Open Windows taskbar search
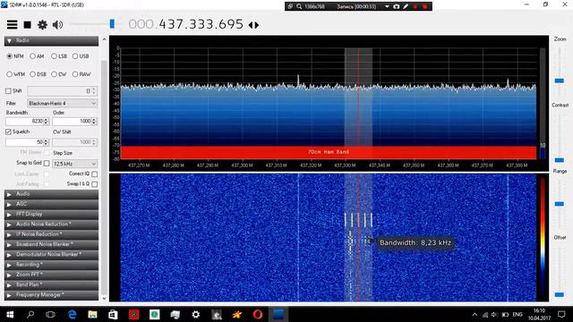This screenshot has width=573, height=322. pos(30,314)
